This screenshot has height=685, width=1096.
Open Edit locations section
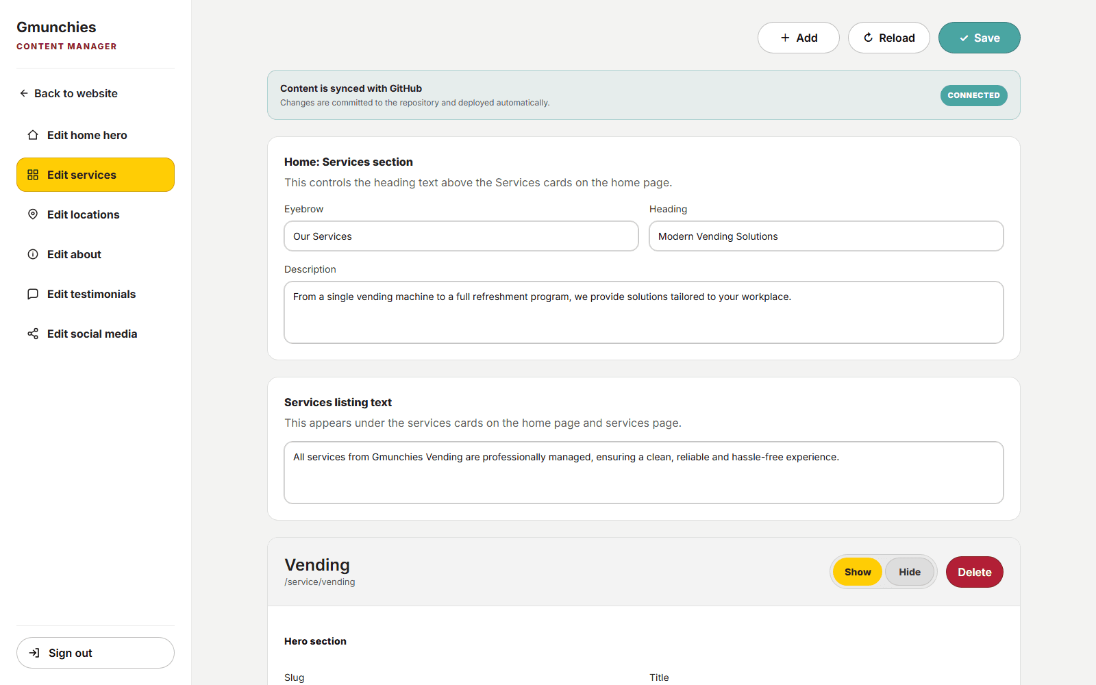coord(95,214)
